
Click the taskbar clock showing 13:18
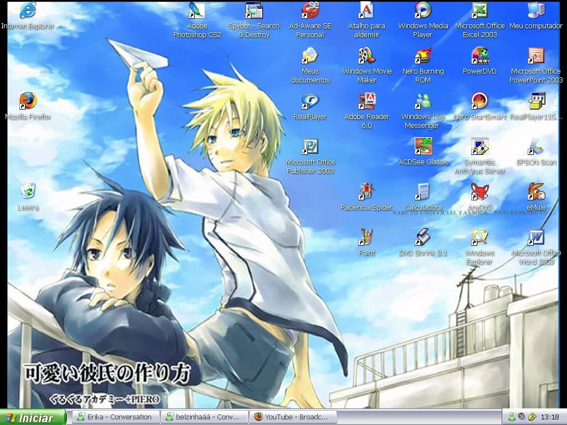click(x=550, y=417)
